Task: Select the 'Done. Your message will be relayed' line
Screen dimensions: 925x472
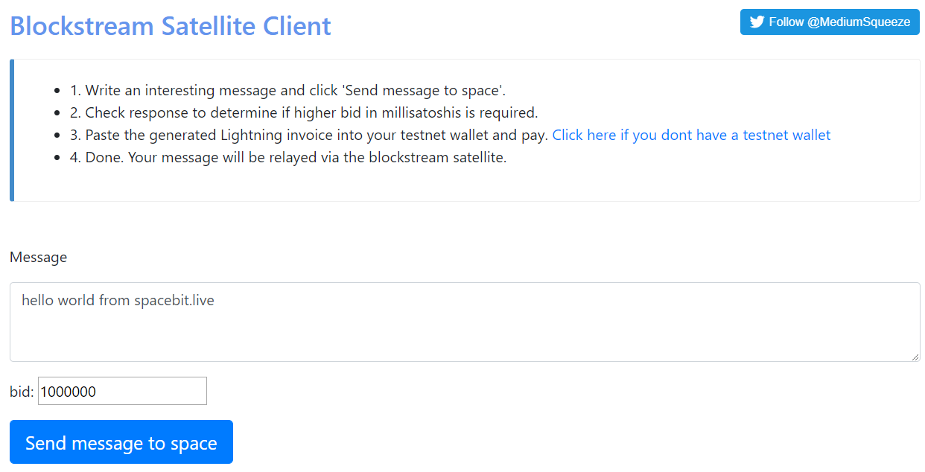Action: (288, 158)
